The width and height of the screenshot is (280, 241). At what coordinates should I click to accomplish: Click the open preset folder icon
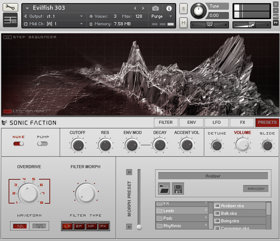164,189
